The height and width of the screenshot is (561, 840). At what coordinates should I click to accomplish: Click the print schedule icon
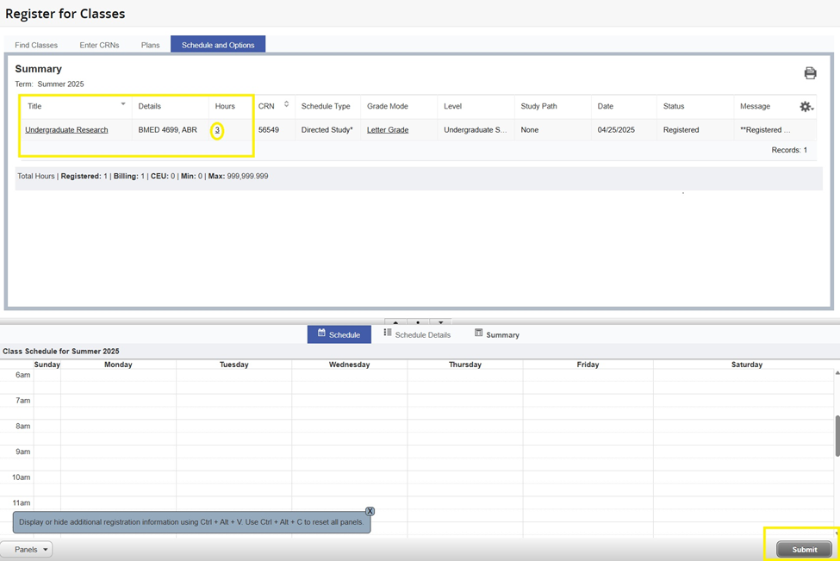(810, 73)
